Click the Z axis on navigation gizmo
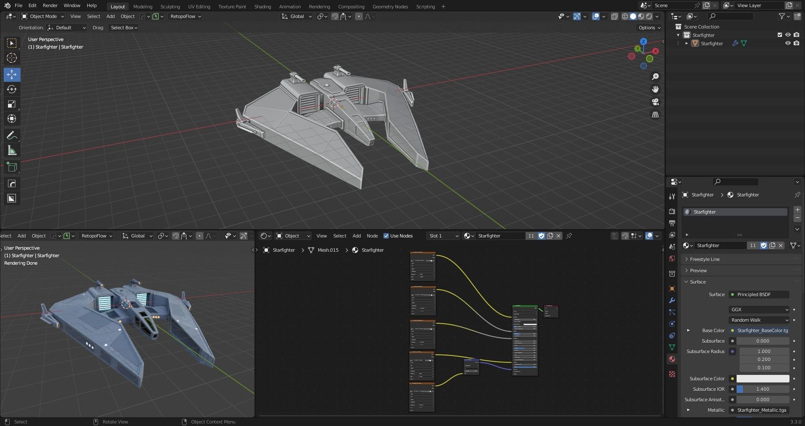 tap(643, 41)
